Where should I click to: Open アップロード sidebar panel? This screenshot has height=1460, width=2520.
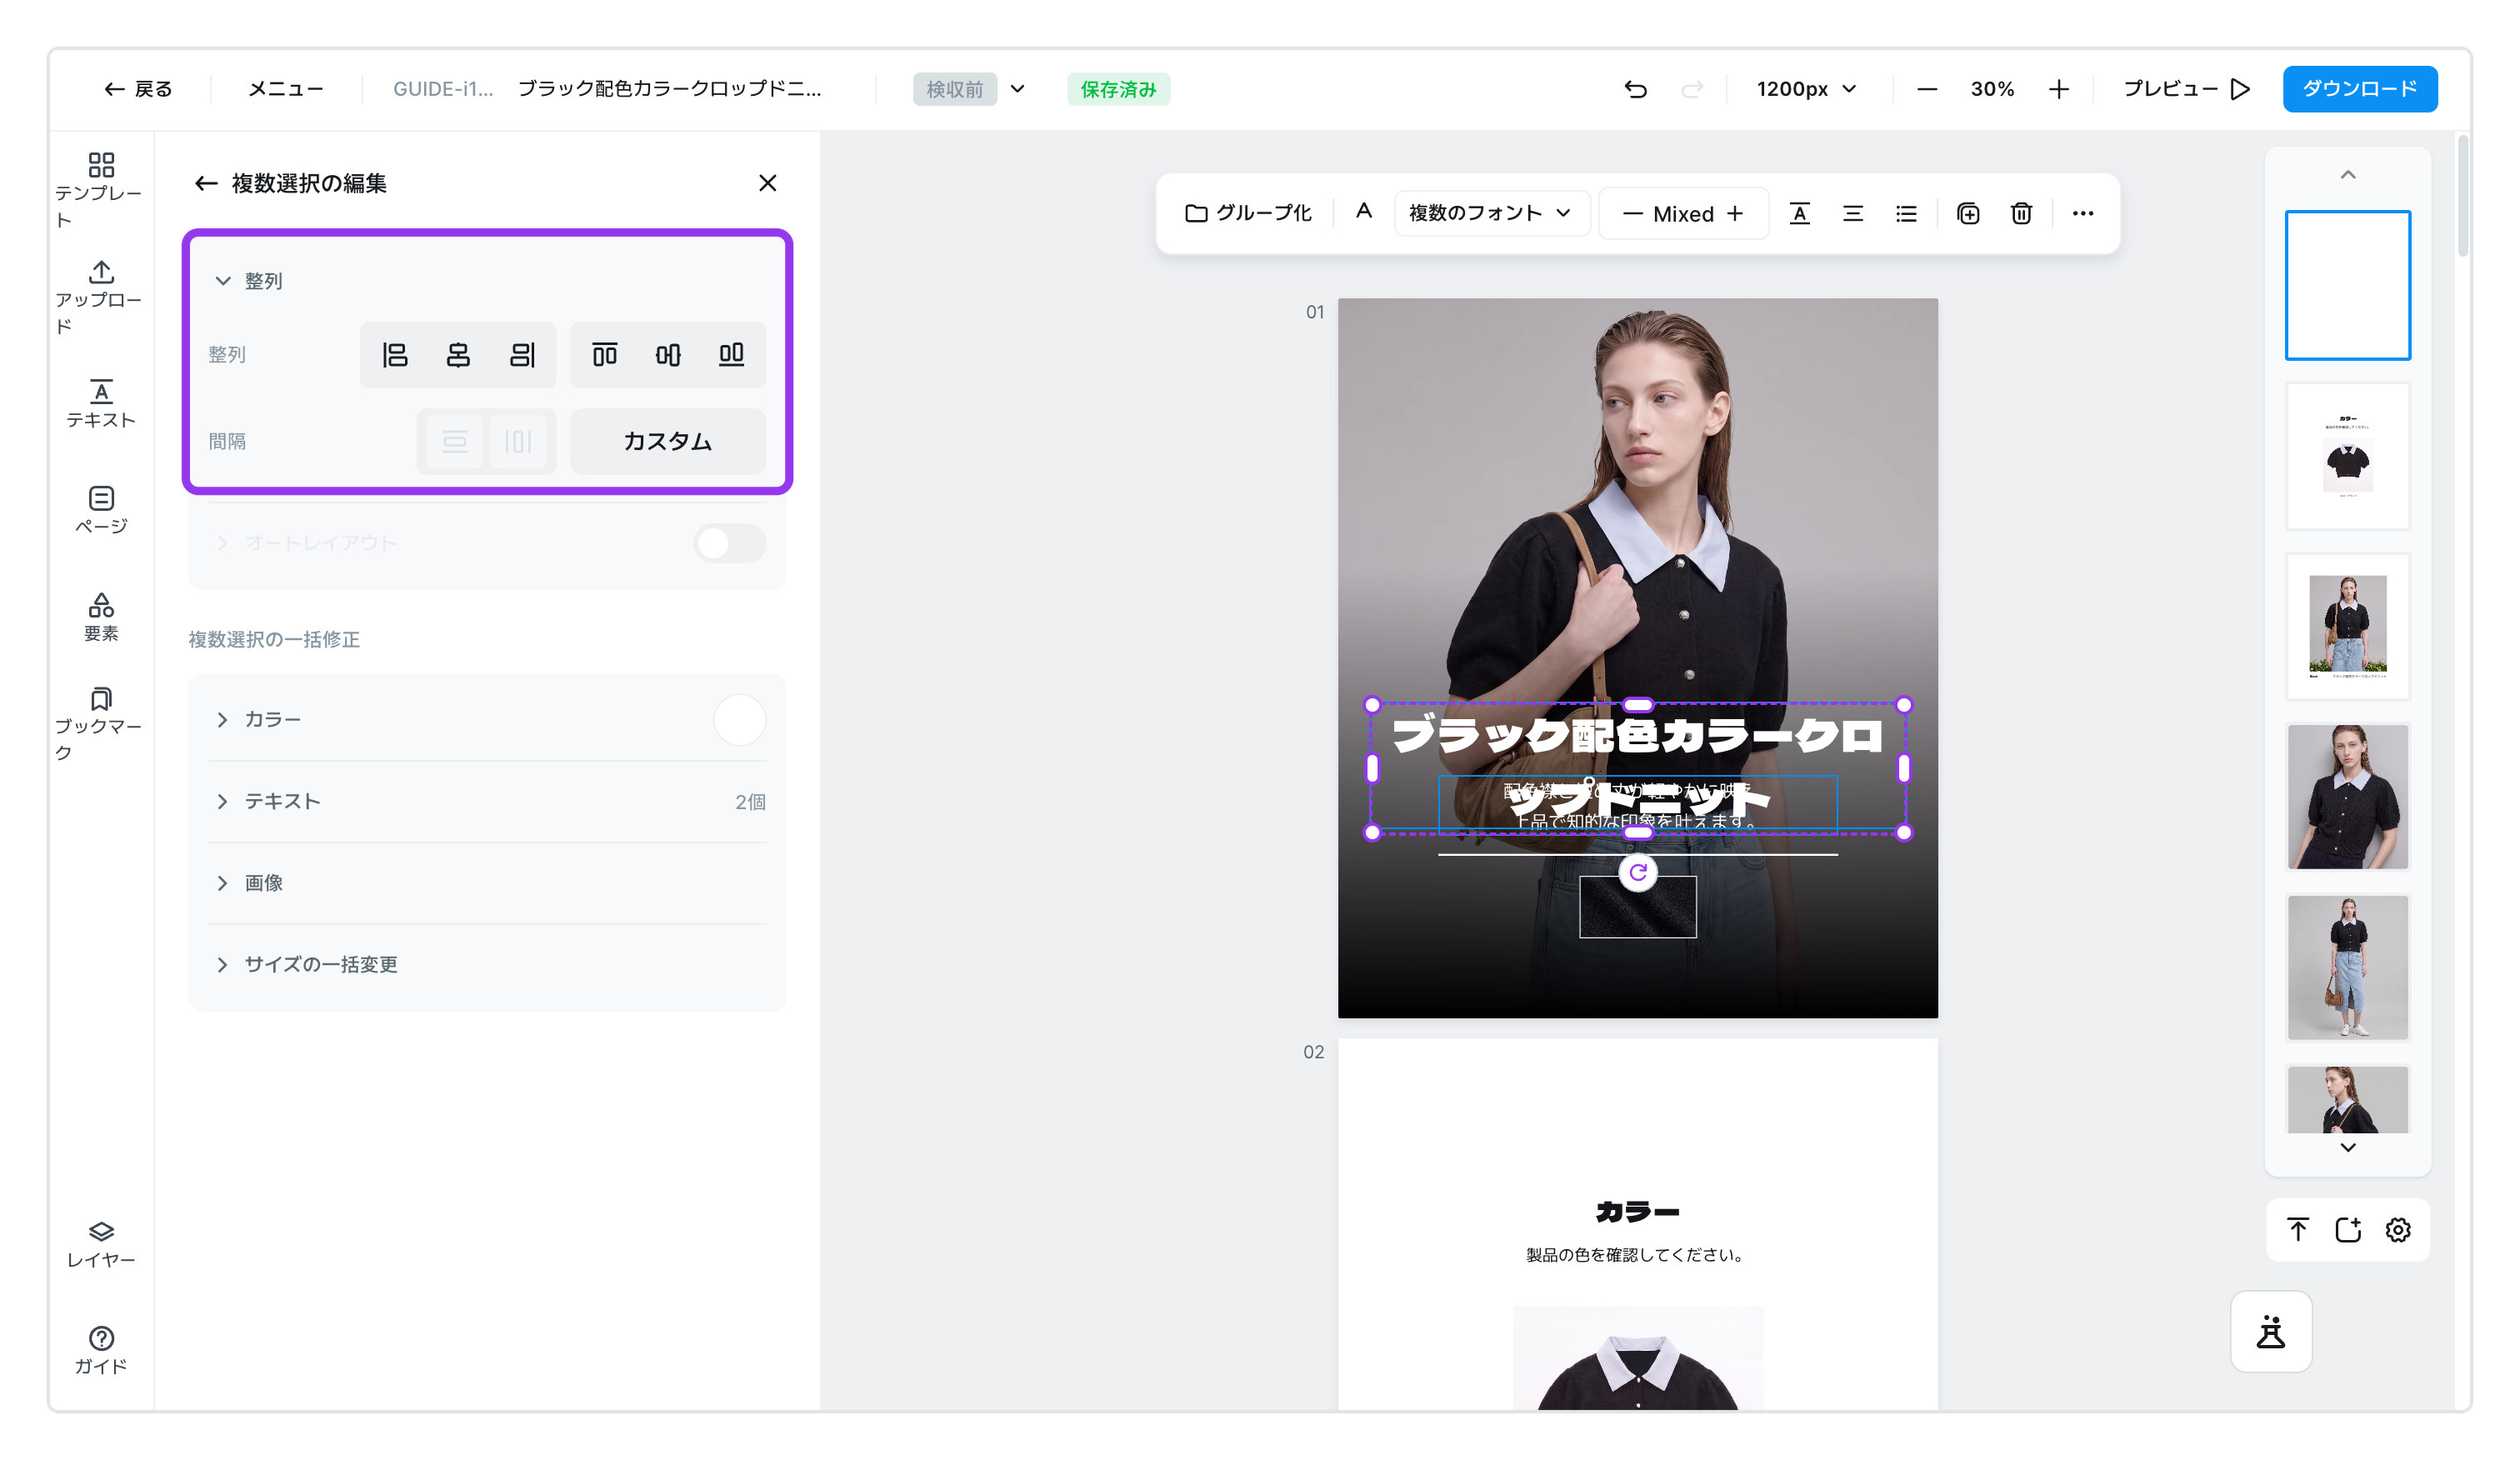(101, 297)
